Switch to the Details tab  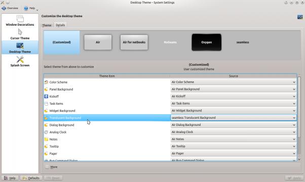pos(60,25)
